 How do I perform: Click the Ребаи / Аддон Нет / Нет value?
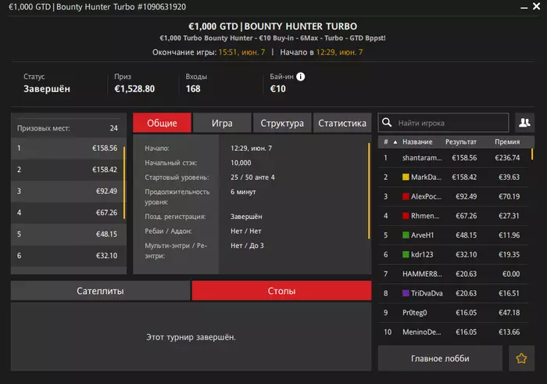pyautogui.click(x=246, y=231)
